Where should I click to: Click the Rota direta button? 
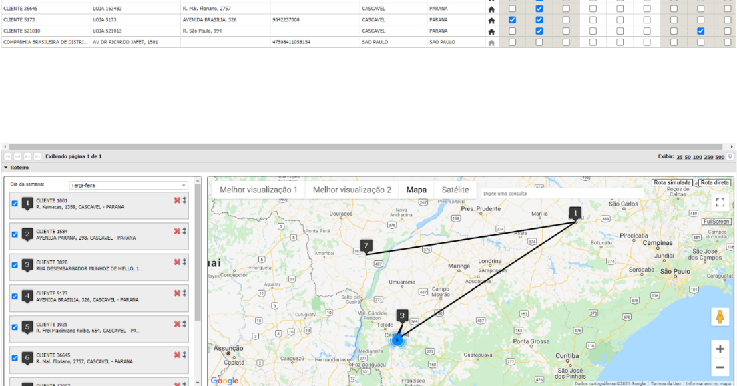(x=714, y=182)
